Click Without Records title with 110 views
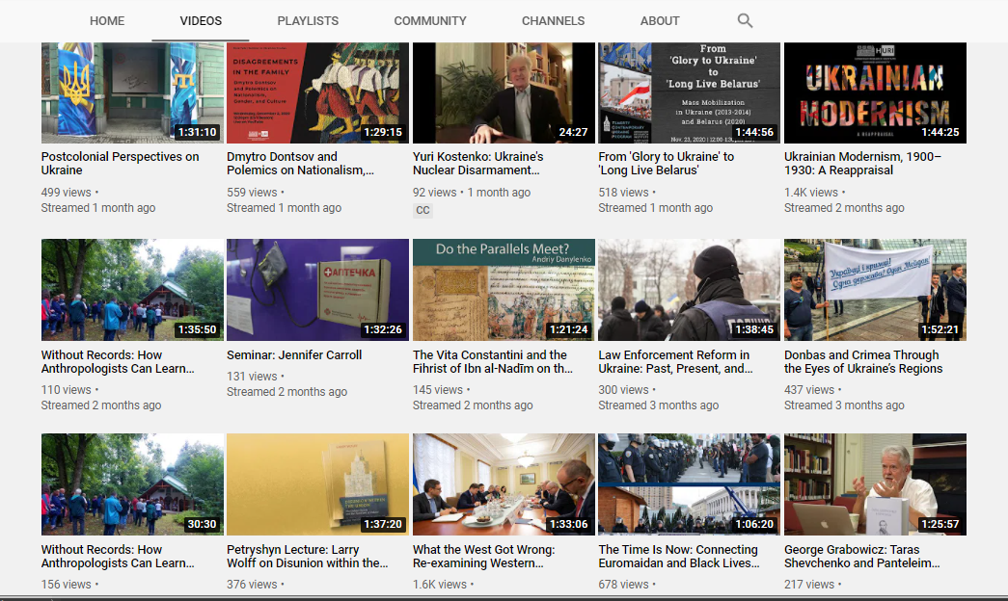Image resolution: width=1008 pixels, height=601 pixels. 118,361
